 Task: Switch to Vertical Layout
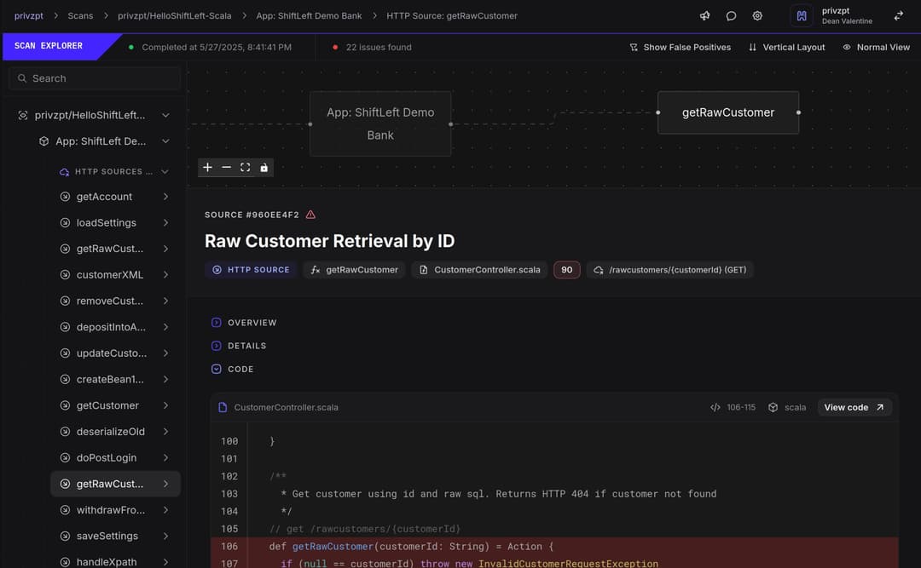[786, 47]
